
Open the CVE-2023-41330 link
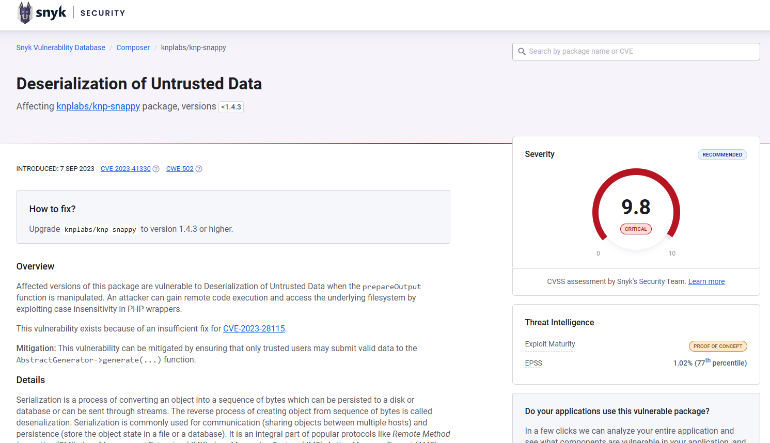pos(125,169)
